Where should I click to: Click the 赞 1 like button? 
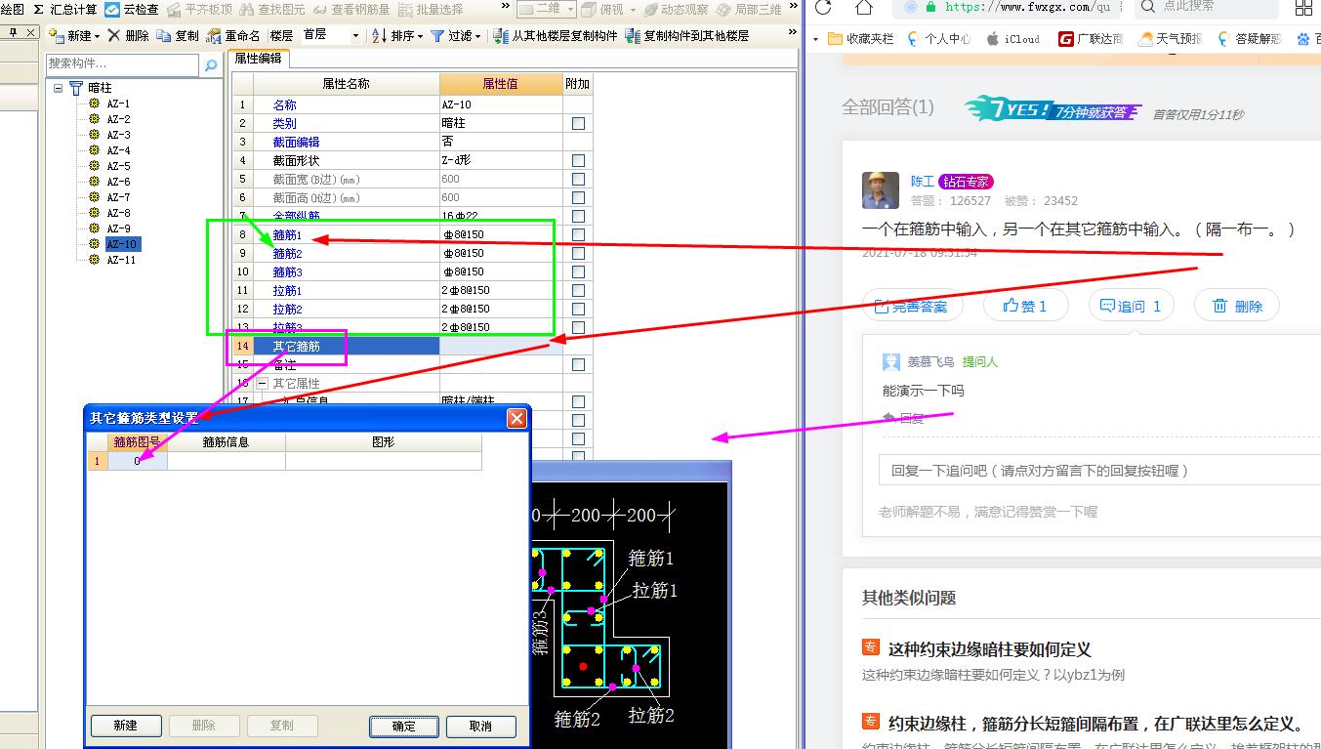(1025, 306)
